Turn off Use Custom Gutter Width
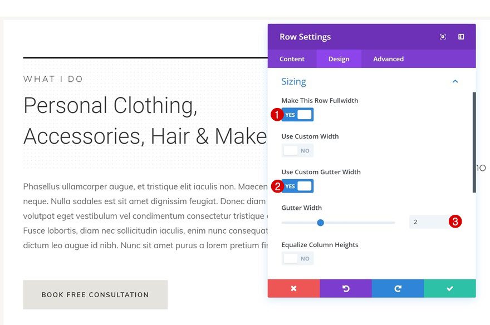The width and height of the screenshot is (490, 325). [x=298, y=186]
